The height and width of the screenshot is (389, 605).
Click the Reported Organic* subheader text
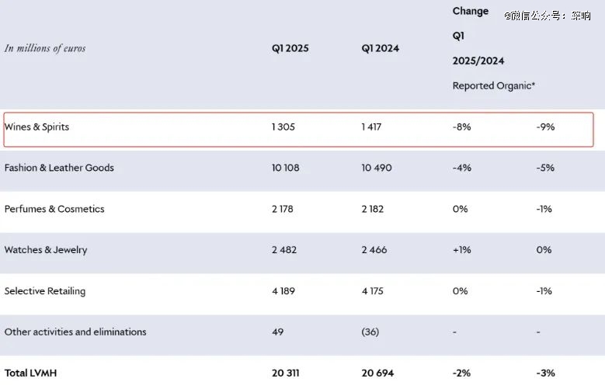point(494,86)
